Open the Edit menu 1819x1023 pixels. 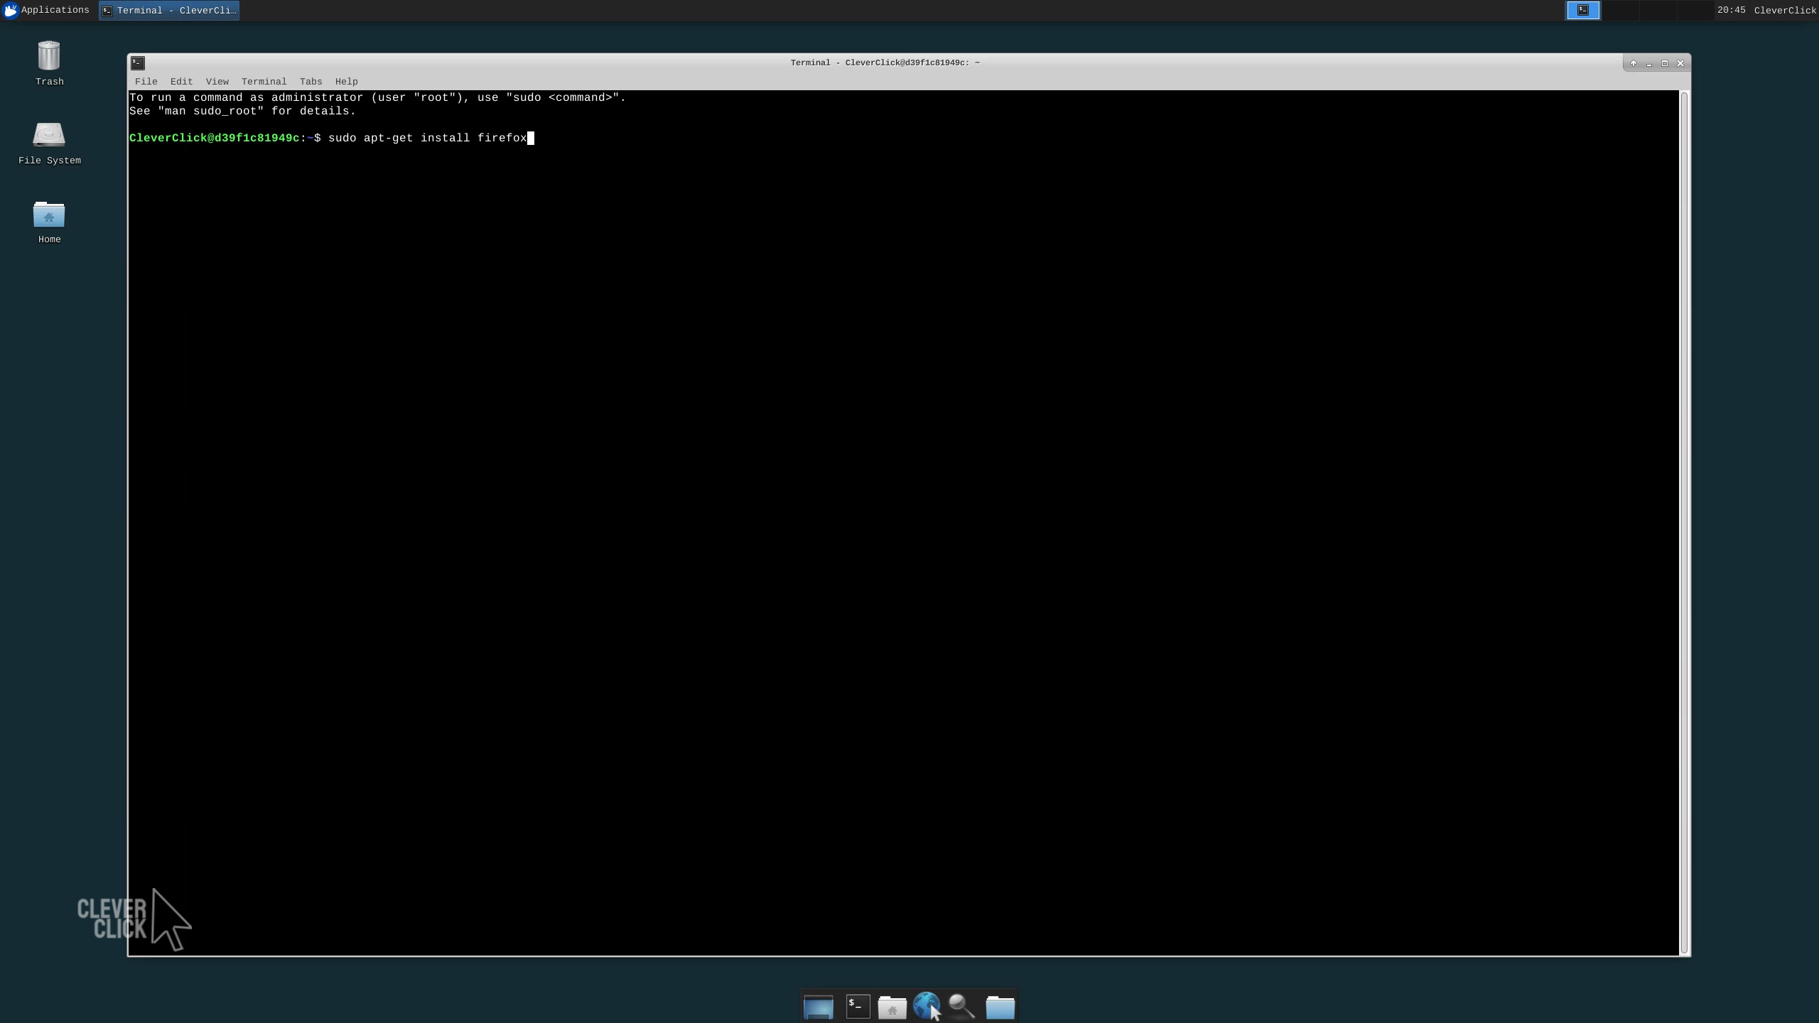tap(181, 82)
